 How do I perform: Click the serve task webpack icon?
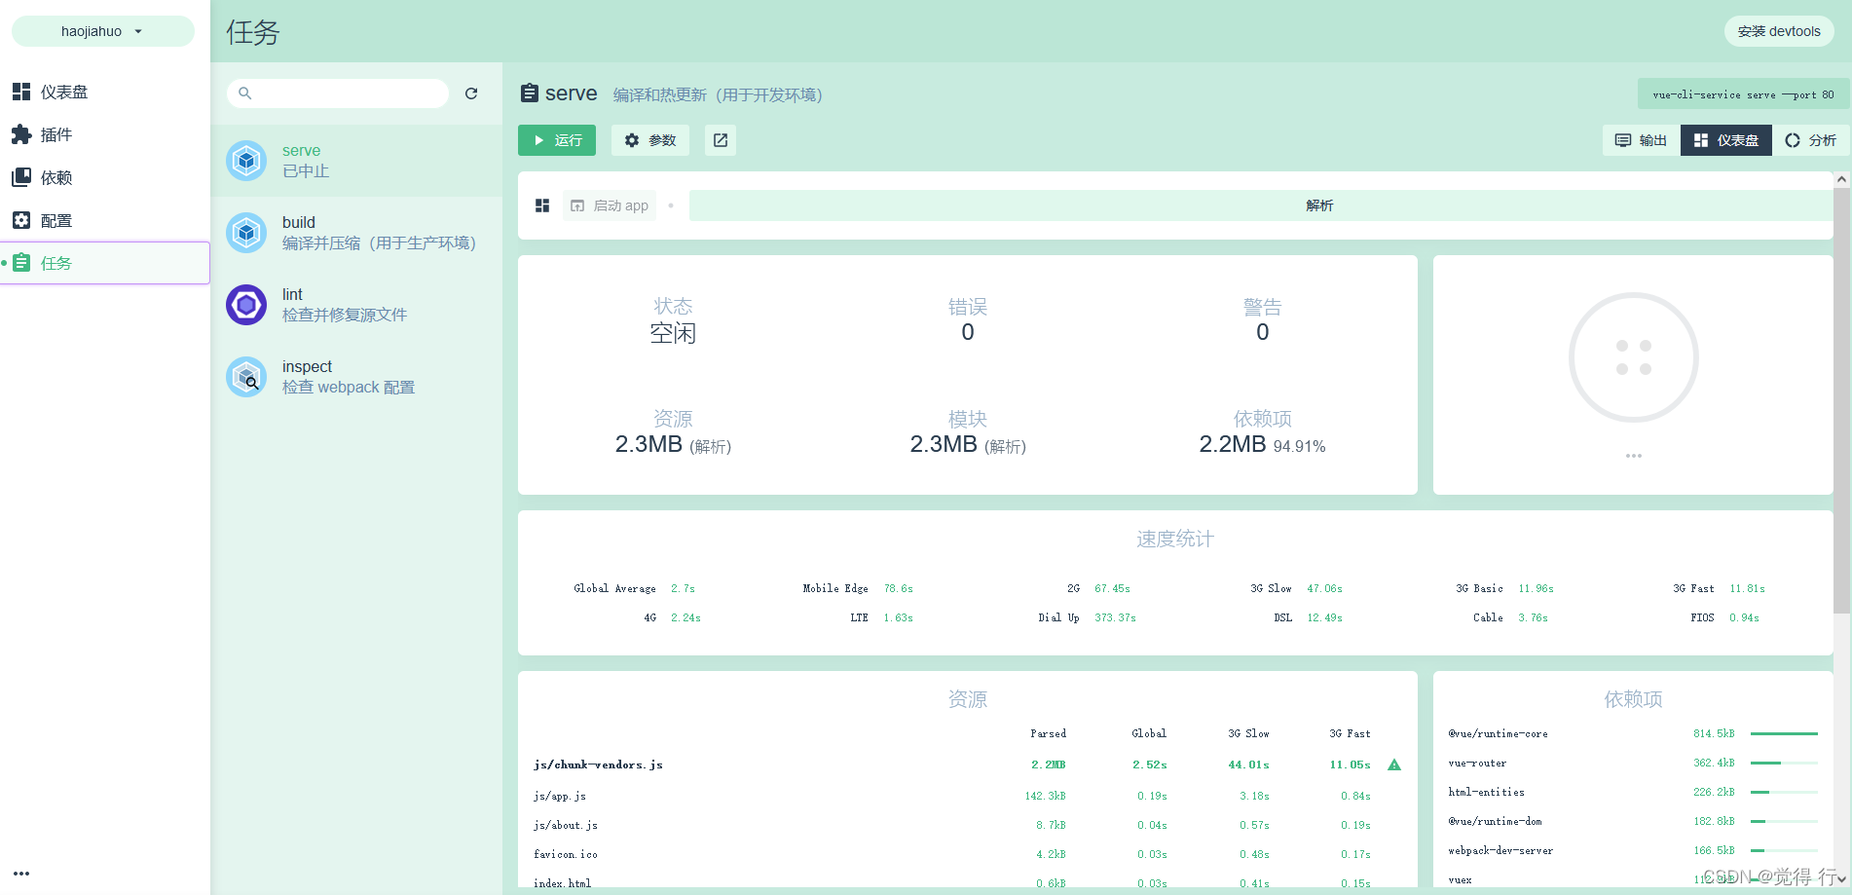[x=246, y=161]
